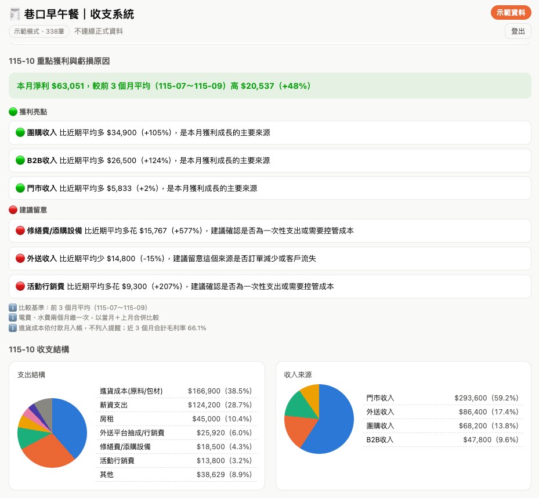The image size is (539, 498).
Task: Click the $124,200 (28.7%) value
Action: pyautogui.click(x=220, y=405)
